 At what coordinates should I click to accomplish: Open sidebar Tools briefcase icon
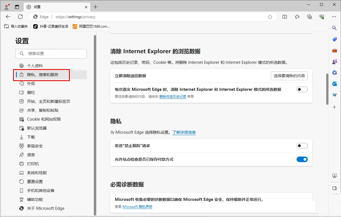(x=334, y=50)
